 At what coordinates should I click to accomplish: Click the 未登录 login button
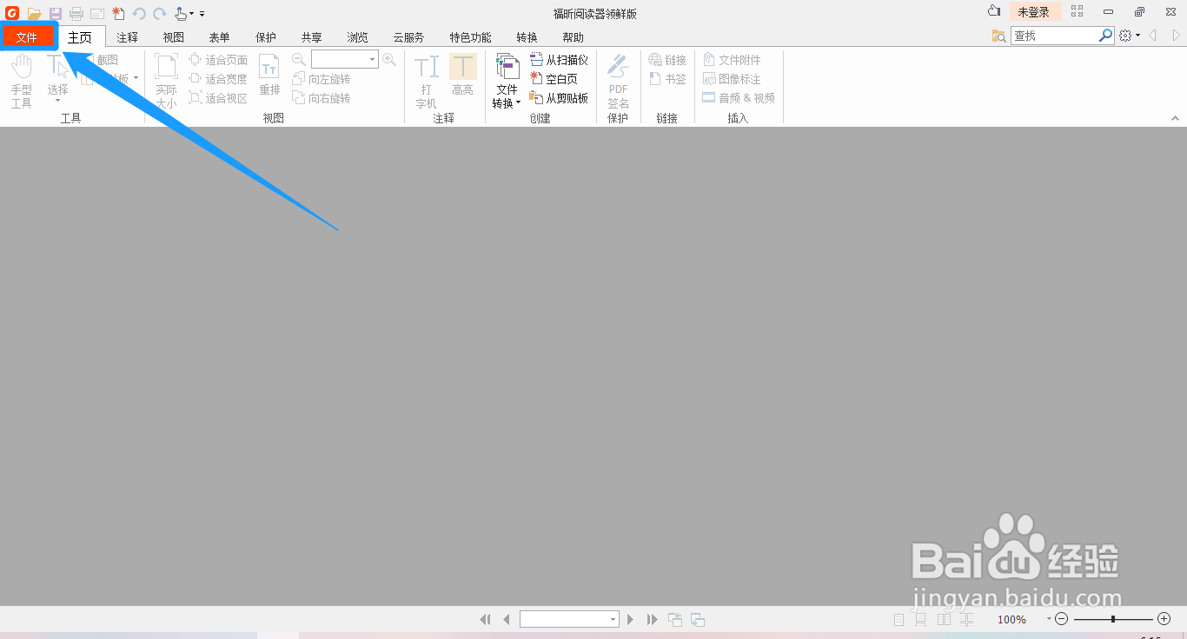coord(1035,12)
